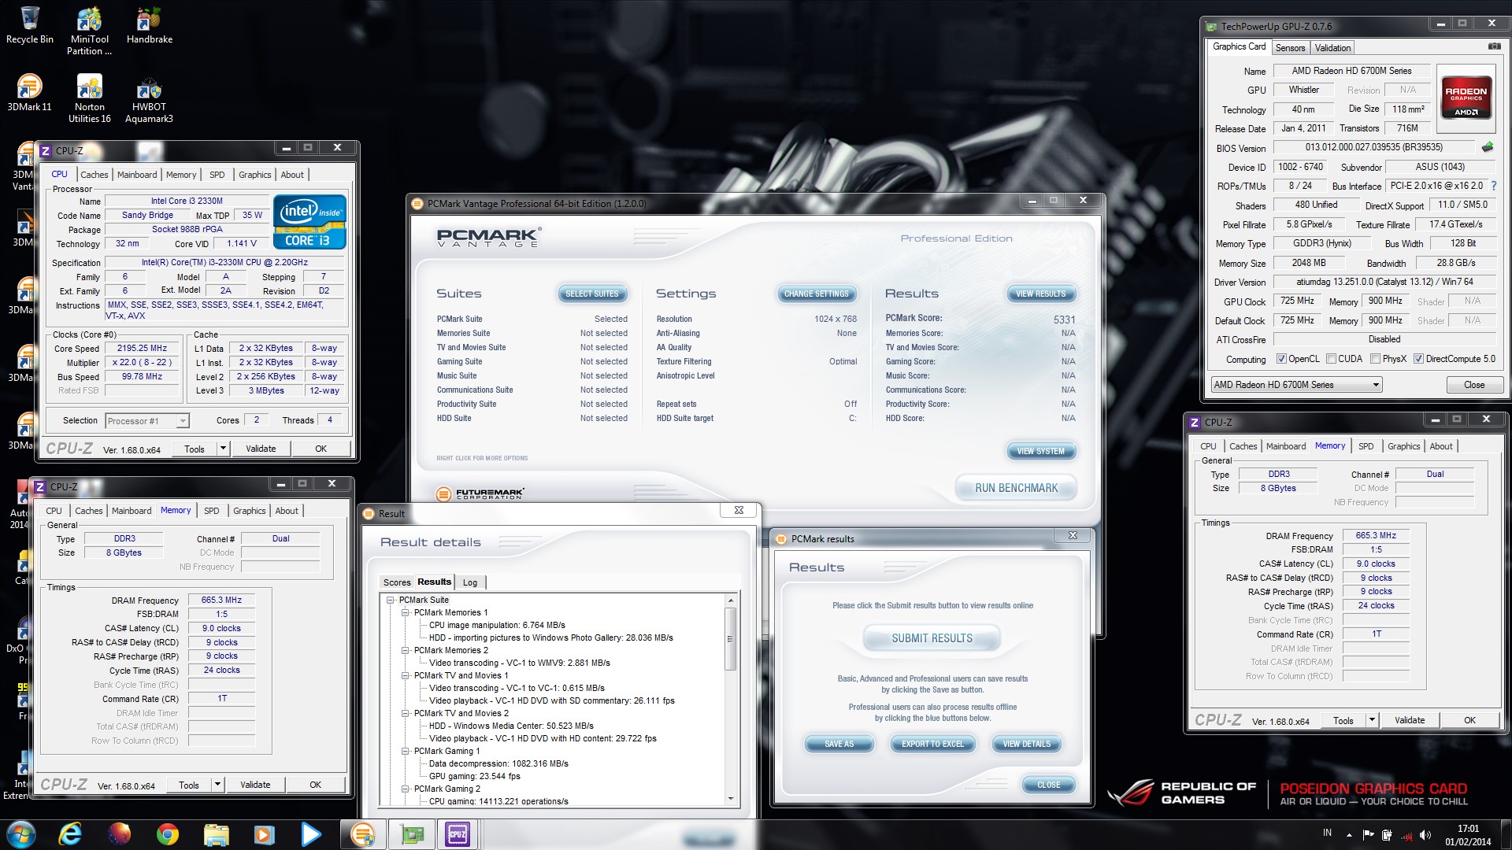Click the EXPORT TO EXCEL button
Screen dimensions: 1512x850
pos(932,744)
